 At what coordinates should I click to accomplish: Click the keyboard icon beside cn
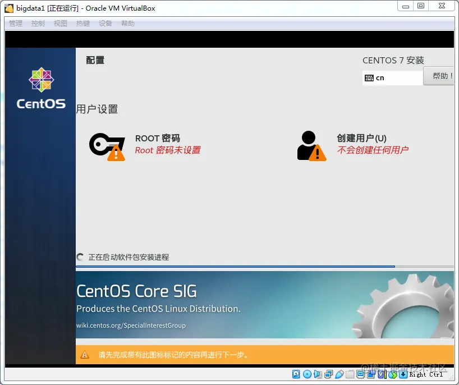[x=369, y=78]
